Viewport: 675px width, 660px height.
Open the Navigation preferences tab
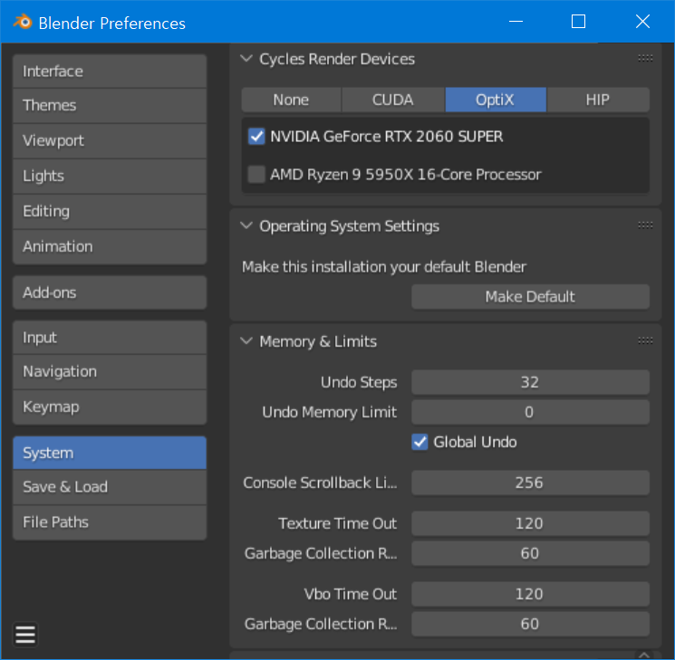110,372
